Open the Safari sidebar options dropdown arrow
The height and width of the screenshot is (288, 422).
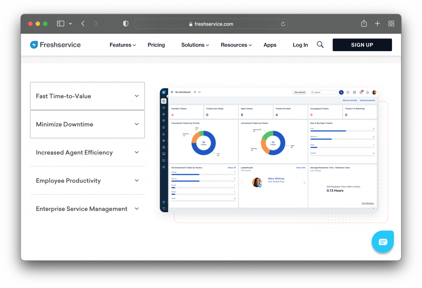pyautogui.click(x=70, y=23)
